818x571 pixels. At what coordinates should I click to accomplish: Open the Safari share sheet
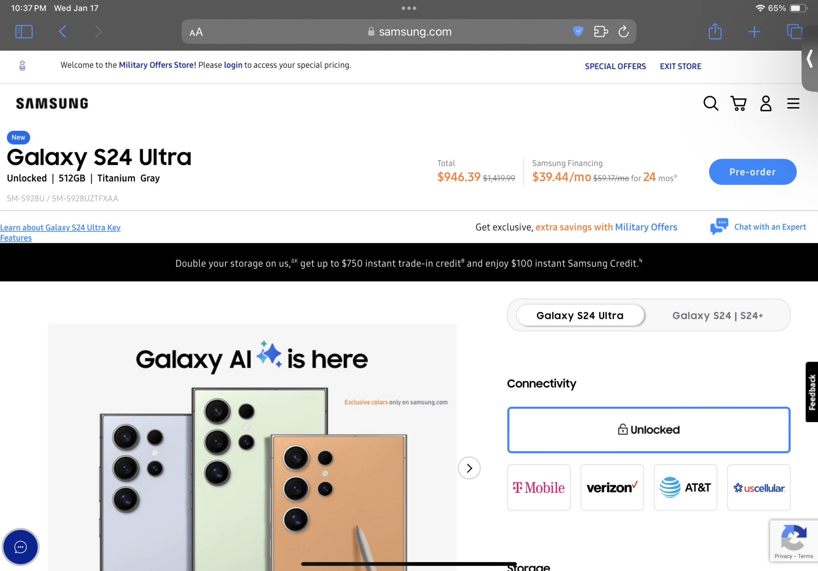point(715,31)
